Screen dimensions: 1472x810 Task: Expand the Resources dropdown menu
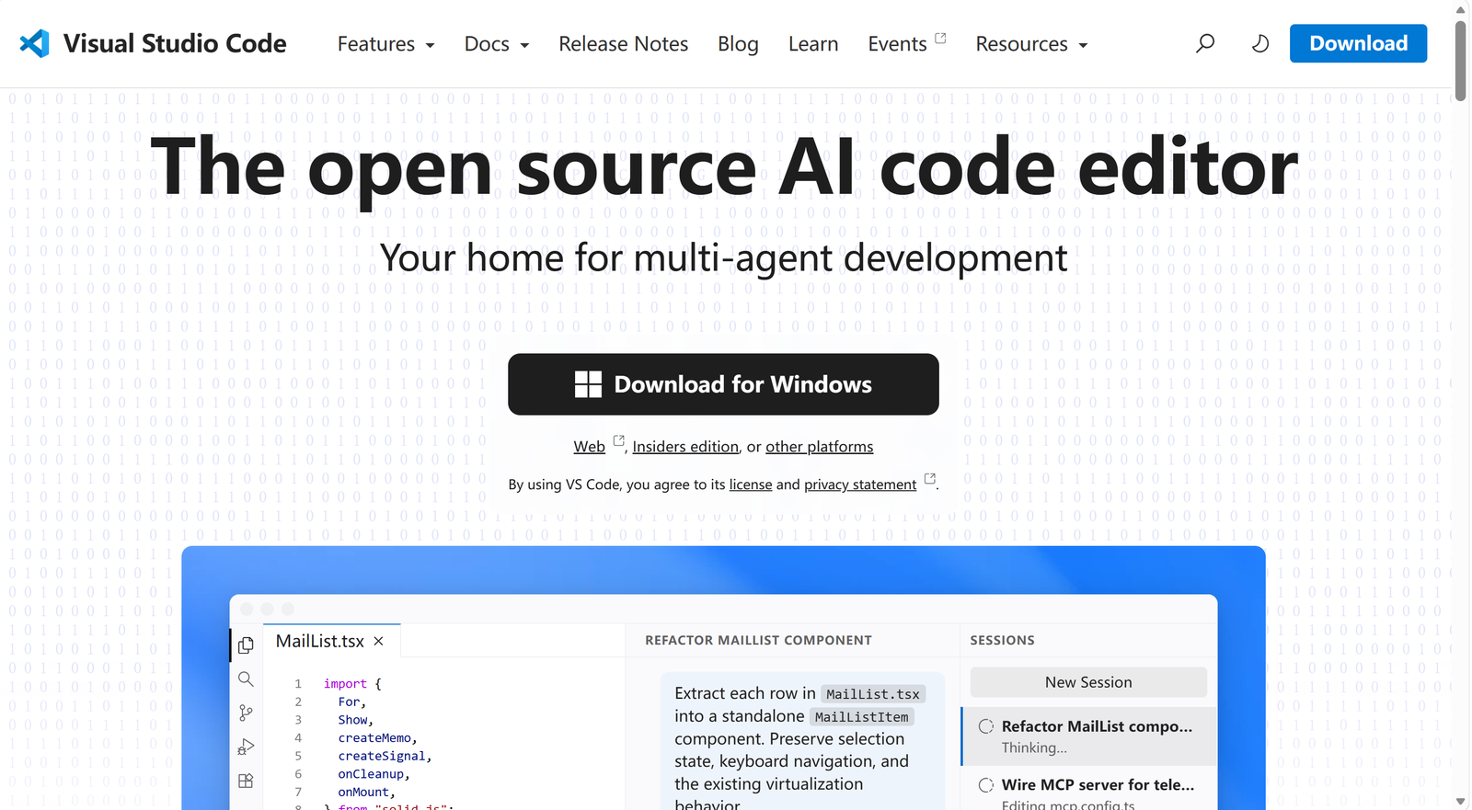click(1031, 44)
